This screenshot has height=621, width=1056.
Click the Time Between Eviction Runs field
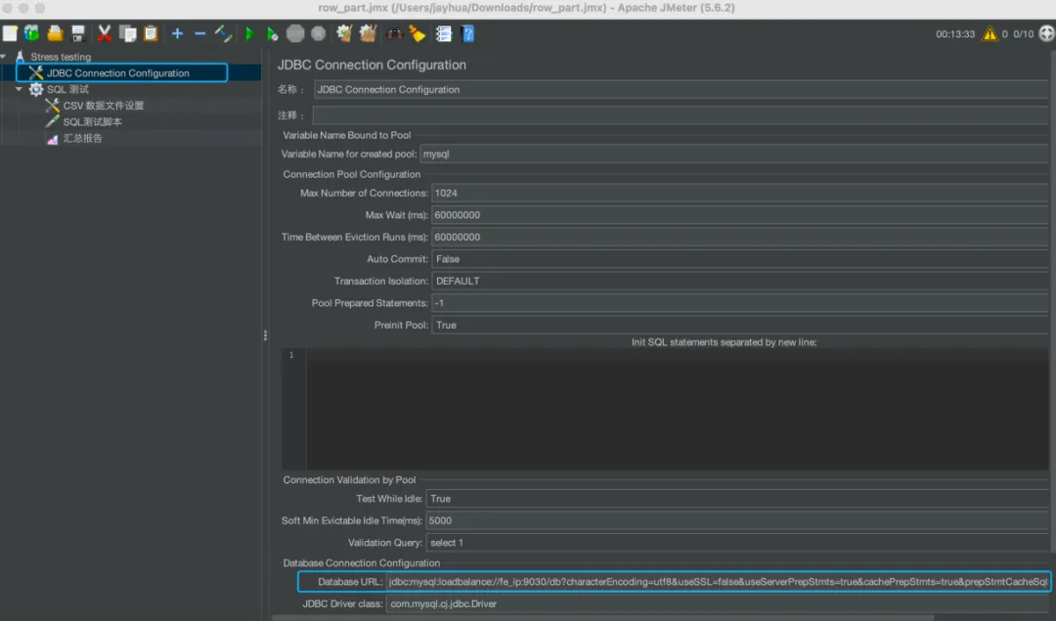pos(739,237)
